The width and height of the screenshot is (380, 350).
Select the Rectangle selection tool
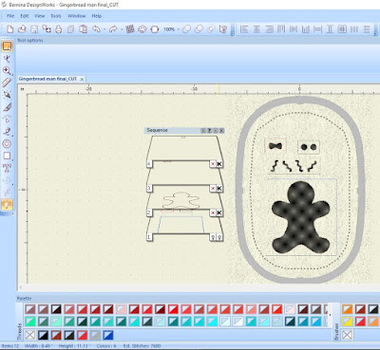[x=7, y=46]
